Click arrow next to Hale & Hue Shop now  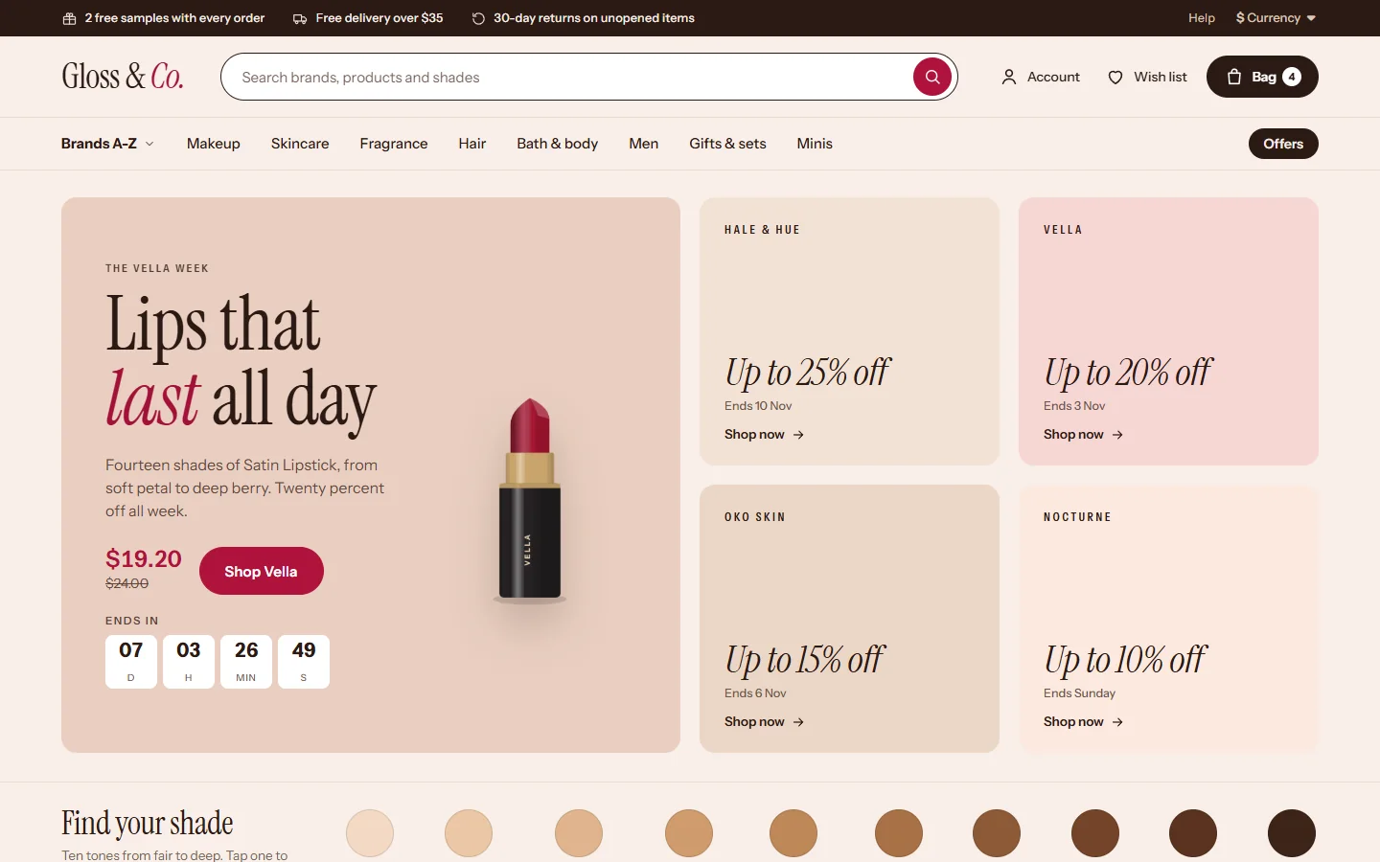pyautogui.click(x=798, y=435)
